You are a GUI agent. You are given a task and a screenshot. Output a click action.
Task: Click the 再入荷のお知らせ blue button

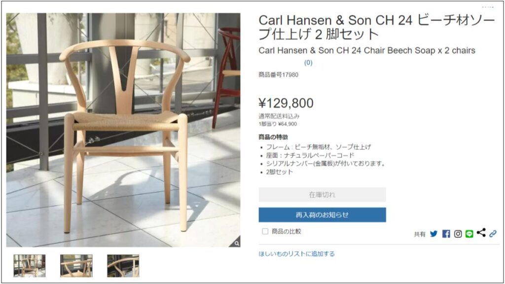click(322, 215)
